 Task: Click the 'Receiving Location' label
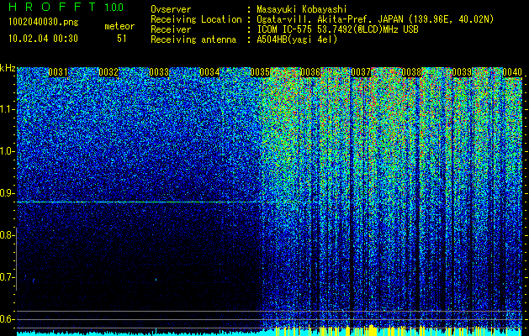tap(196, 19)
